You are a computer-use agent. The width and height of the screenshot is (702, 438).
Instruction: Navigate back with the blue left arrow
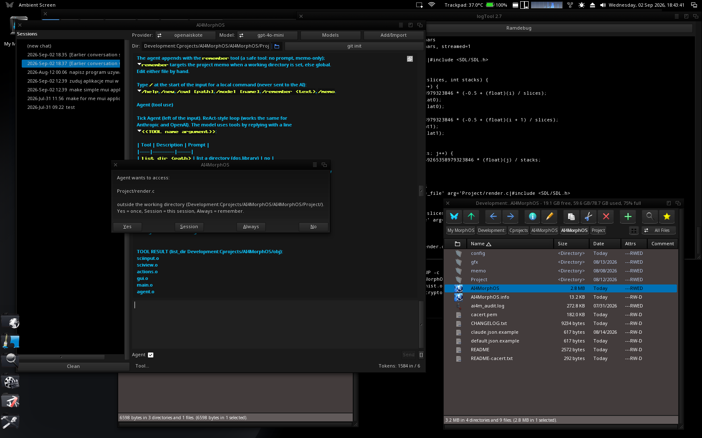[493, 216]
